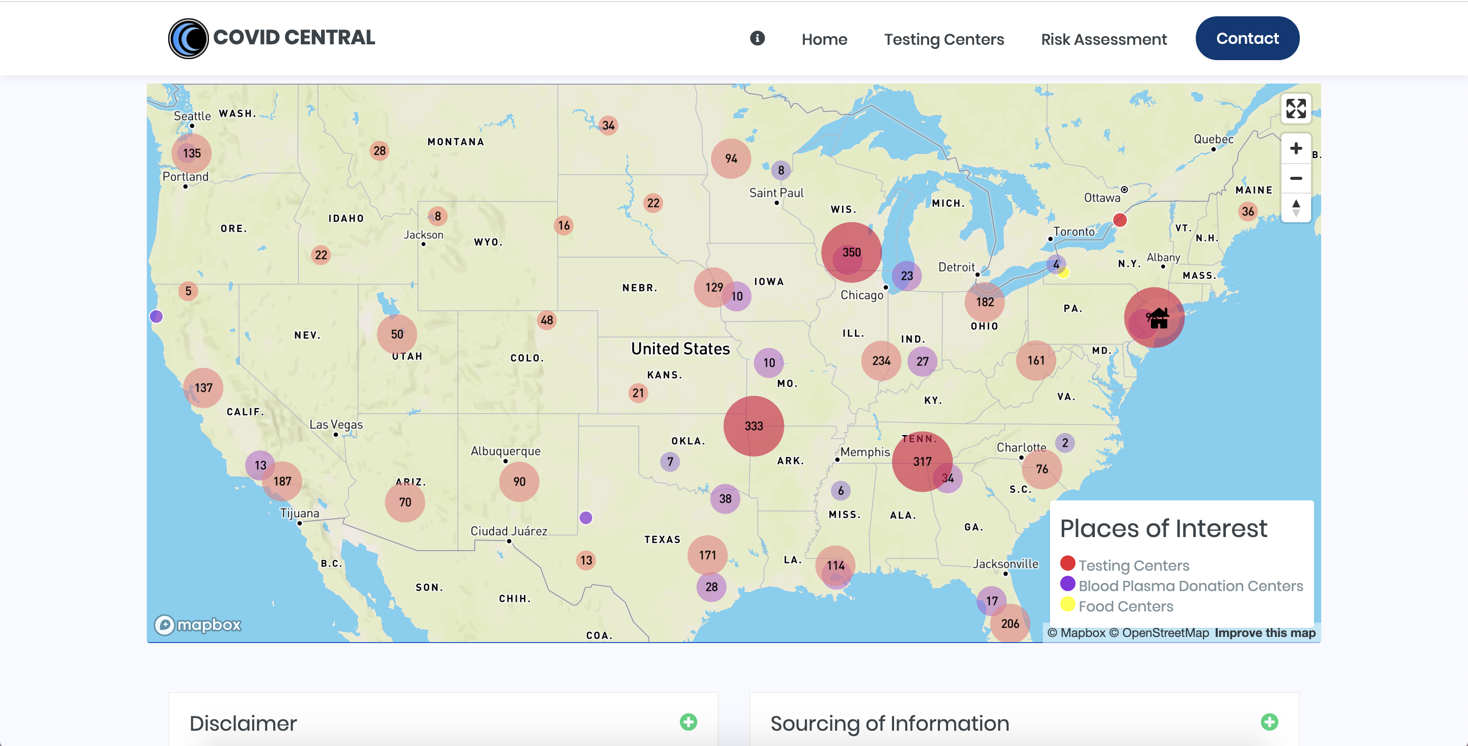Open the Home page

coord(824,39)
